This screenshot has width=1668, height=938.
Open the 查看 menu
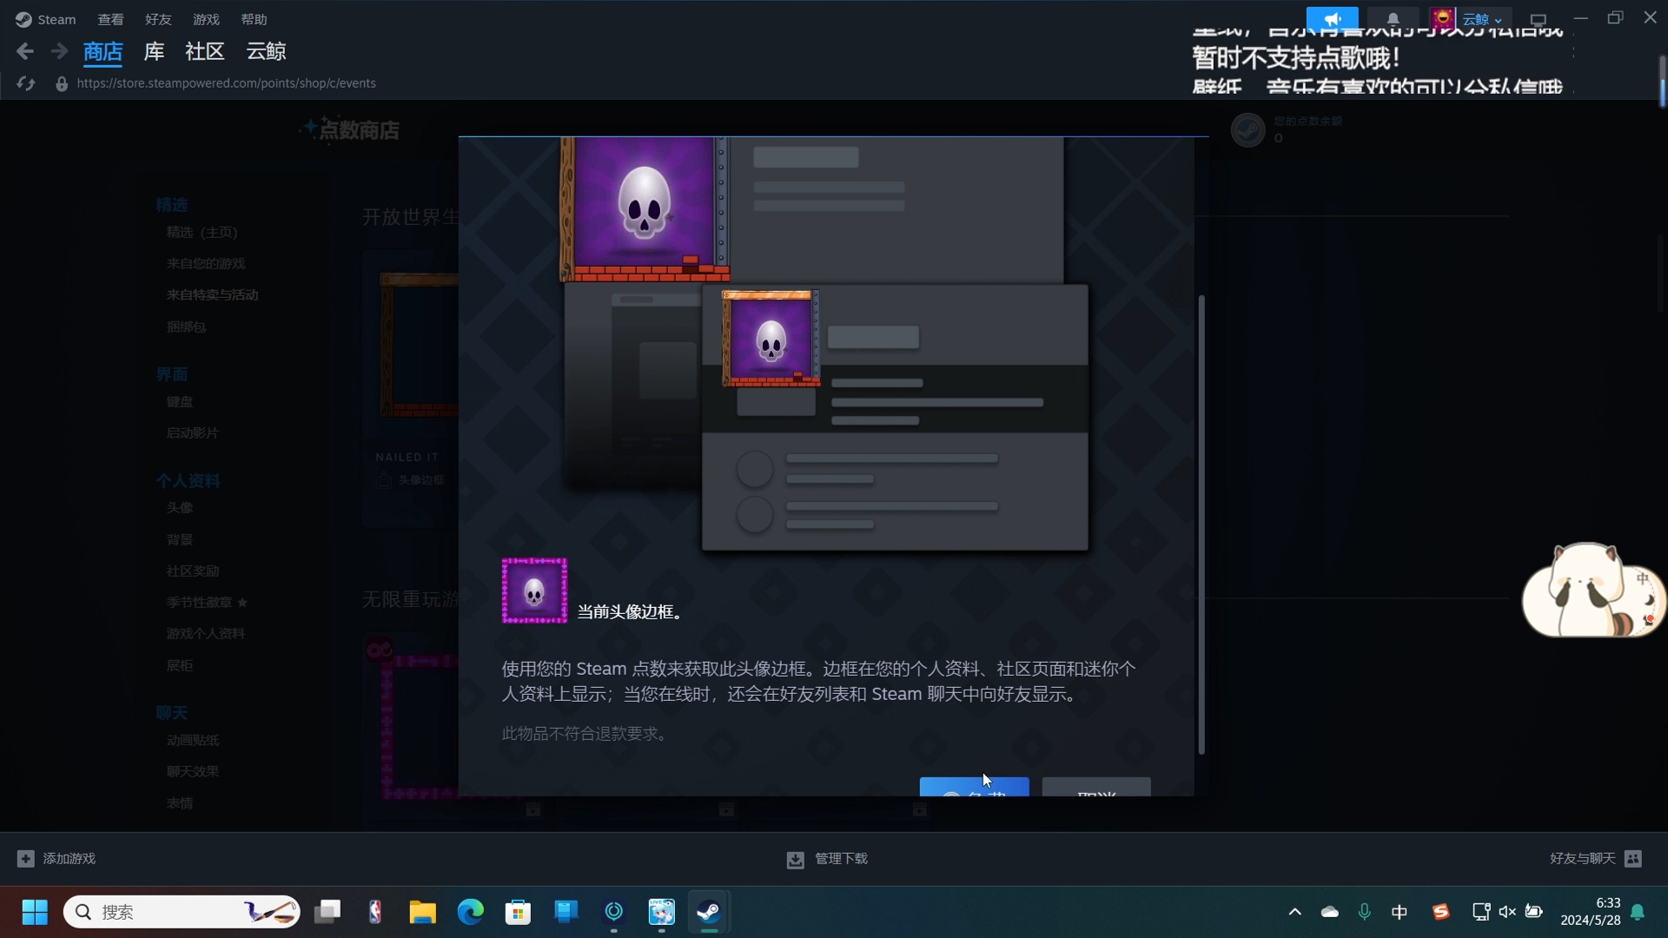pyautogui.click(x=110, y=19)
